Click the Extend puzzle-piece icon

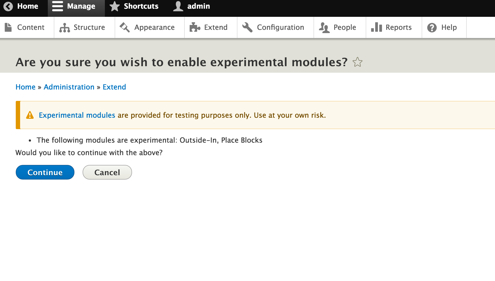click(195, 27)
